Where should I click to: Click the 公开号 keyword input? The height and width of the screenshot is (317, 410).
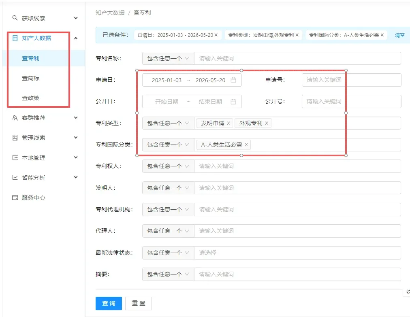351,101
